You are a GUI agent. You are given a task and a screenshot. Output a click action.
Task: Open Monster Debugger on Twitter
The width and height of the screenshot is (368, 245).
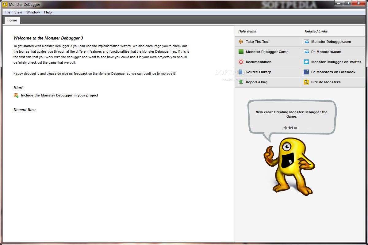[333, 62]
